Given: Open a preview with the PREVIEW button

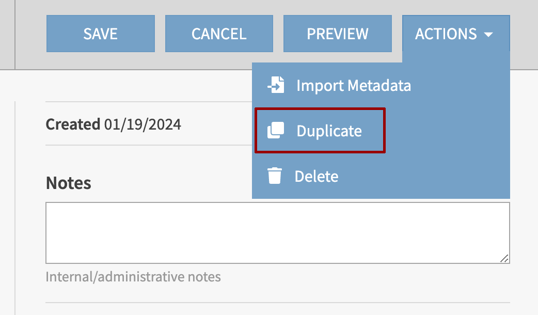Looking at the screenshot, I should (338, 34).
